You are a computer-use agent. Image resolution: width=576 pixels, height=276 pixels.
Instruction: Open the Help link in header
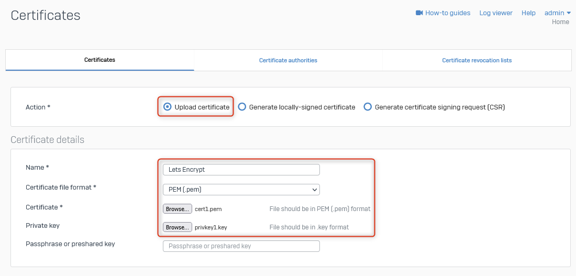coord(528,13)
